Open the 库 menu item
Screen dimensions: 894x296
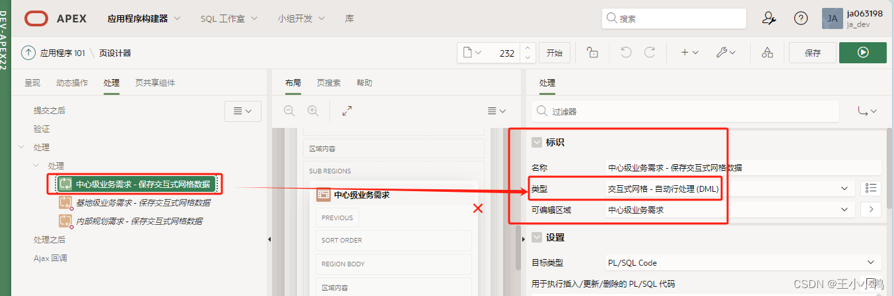[x=349, y=18]
